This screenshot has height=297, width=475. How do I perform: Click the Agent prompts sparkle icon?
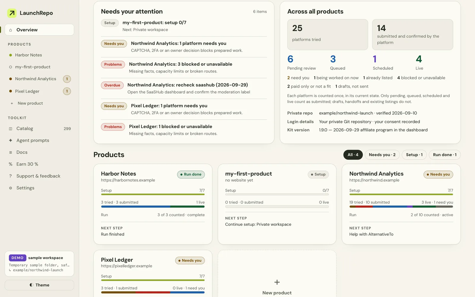(x=11, y=140)
